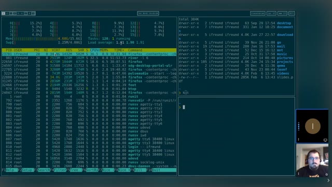Click the F7 Nice - label

pyautogui.click(x=106, y=170)
